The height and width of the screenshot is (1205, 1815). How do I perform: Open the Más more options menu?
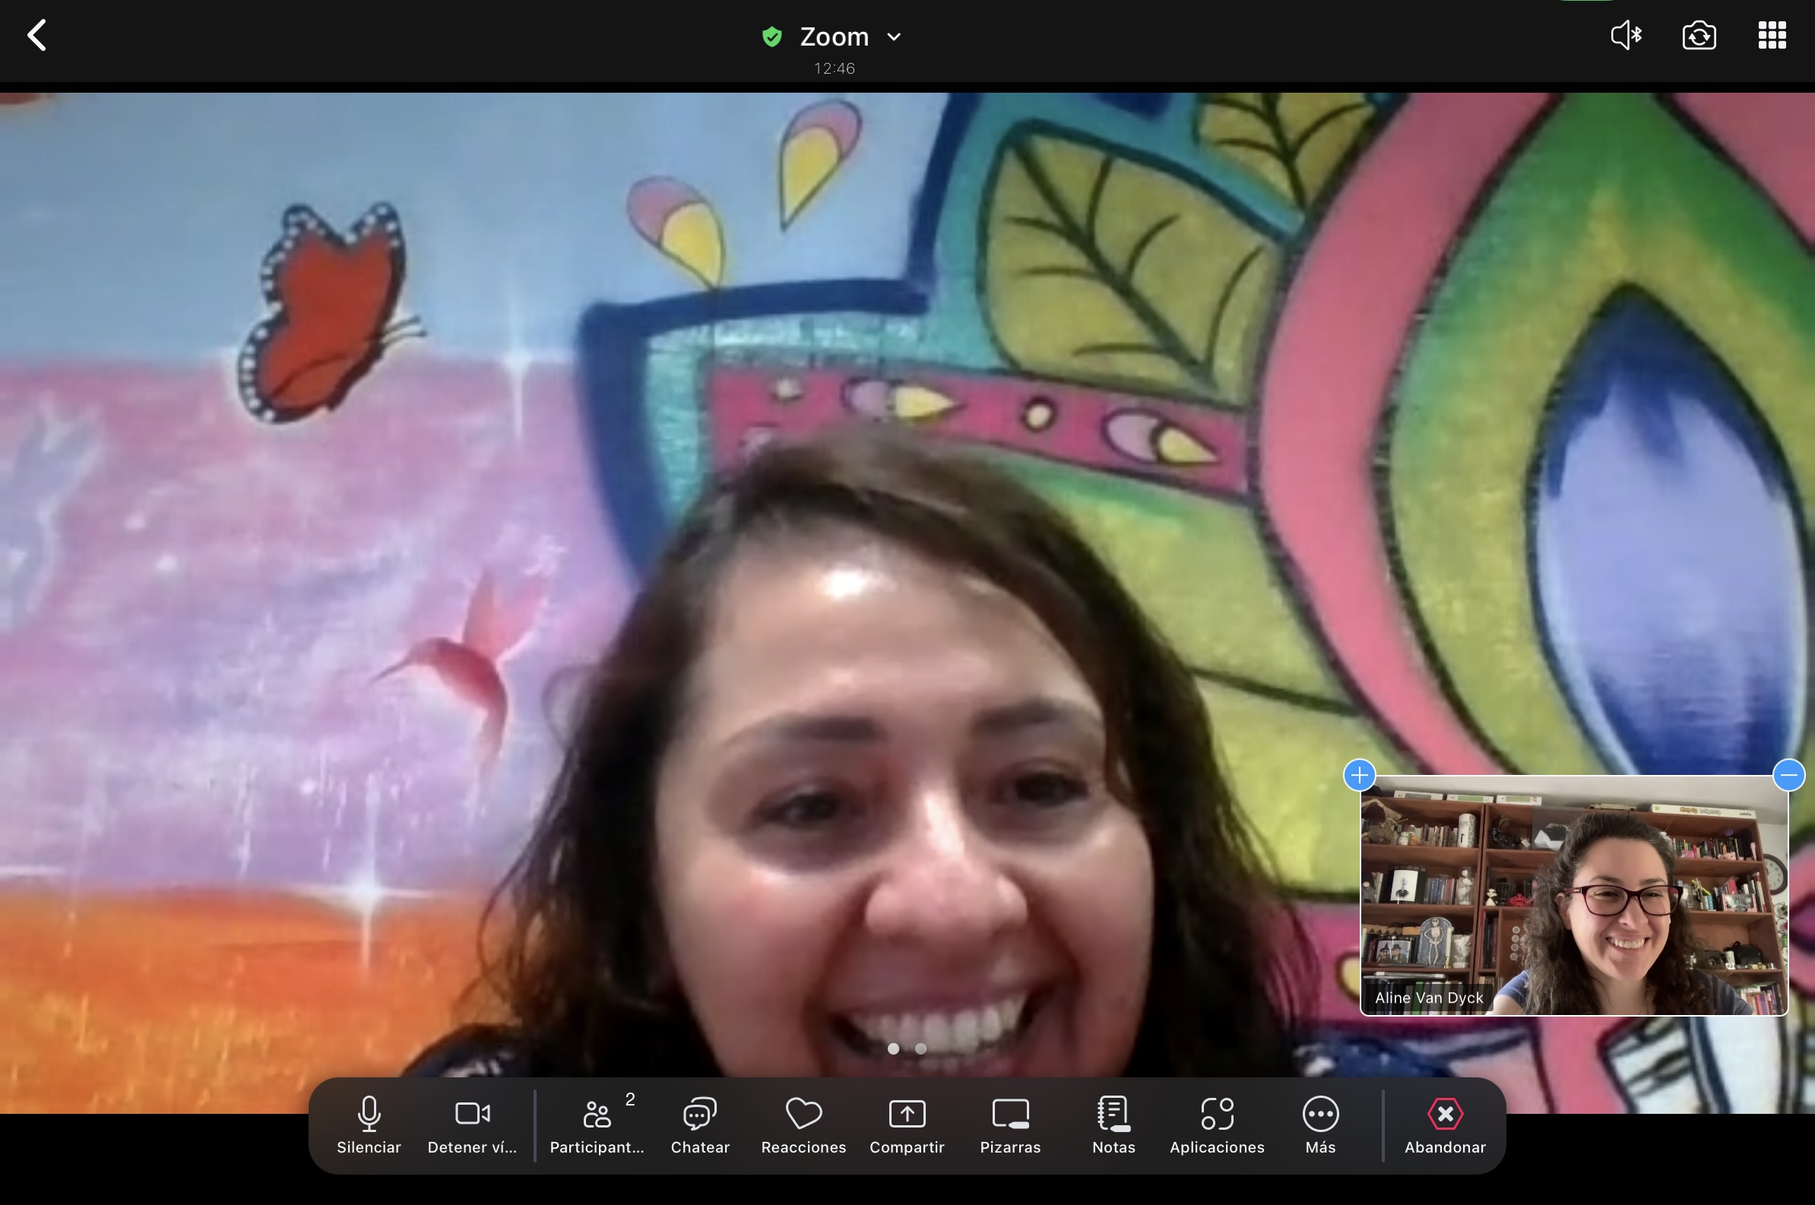pos(1320,1125)
